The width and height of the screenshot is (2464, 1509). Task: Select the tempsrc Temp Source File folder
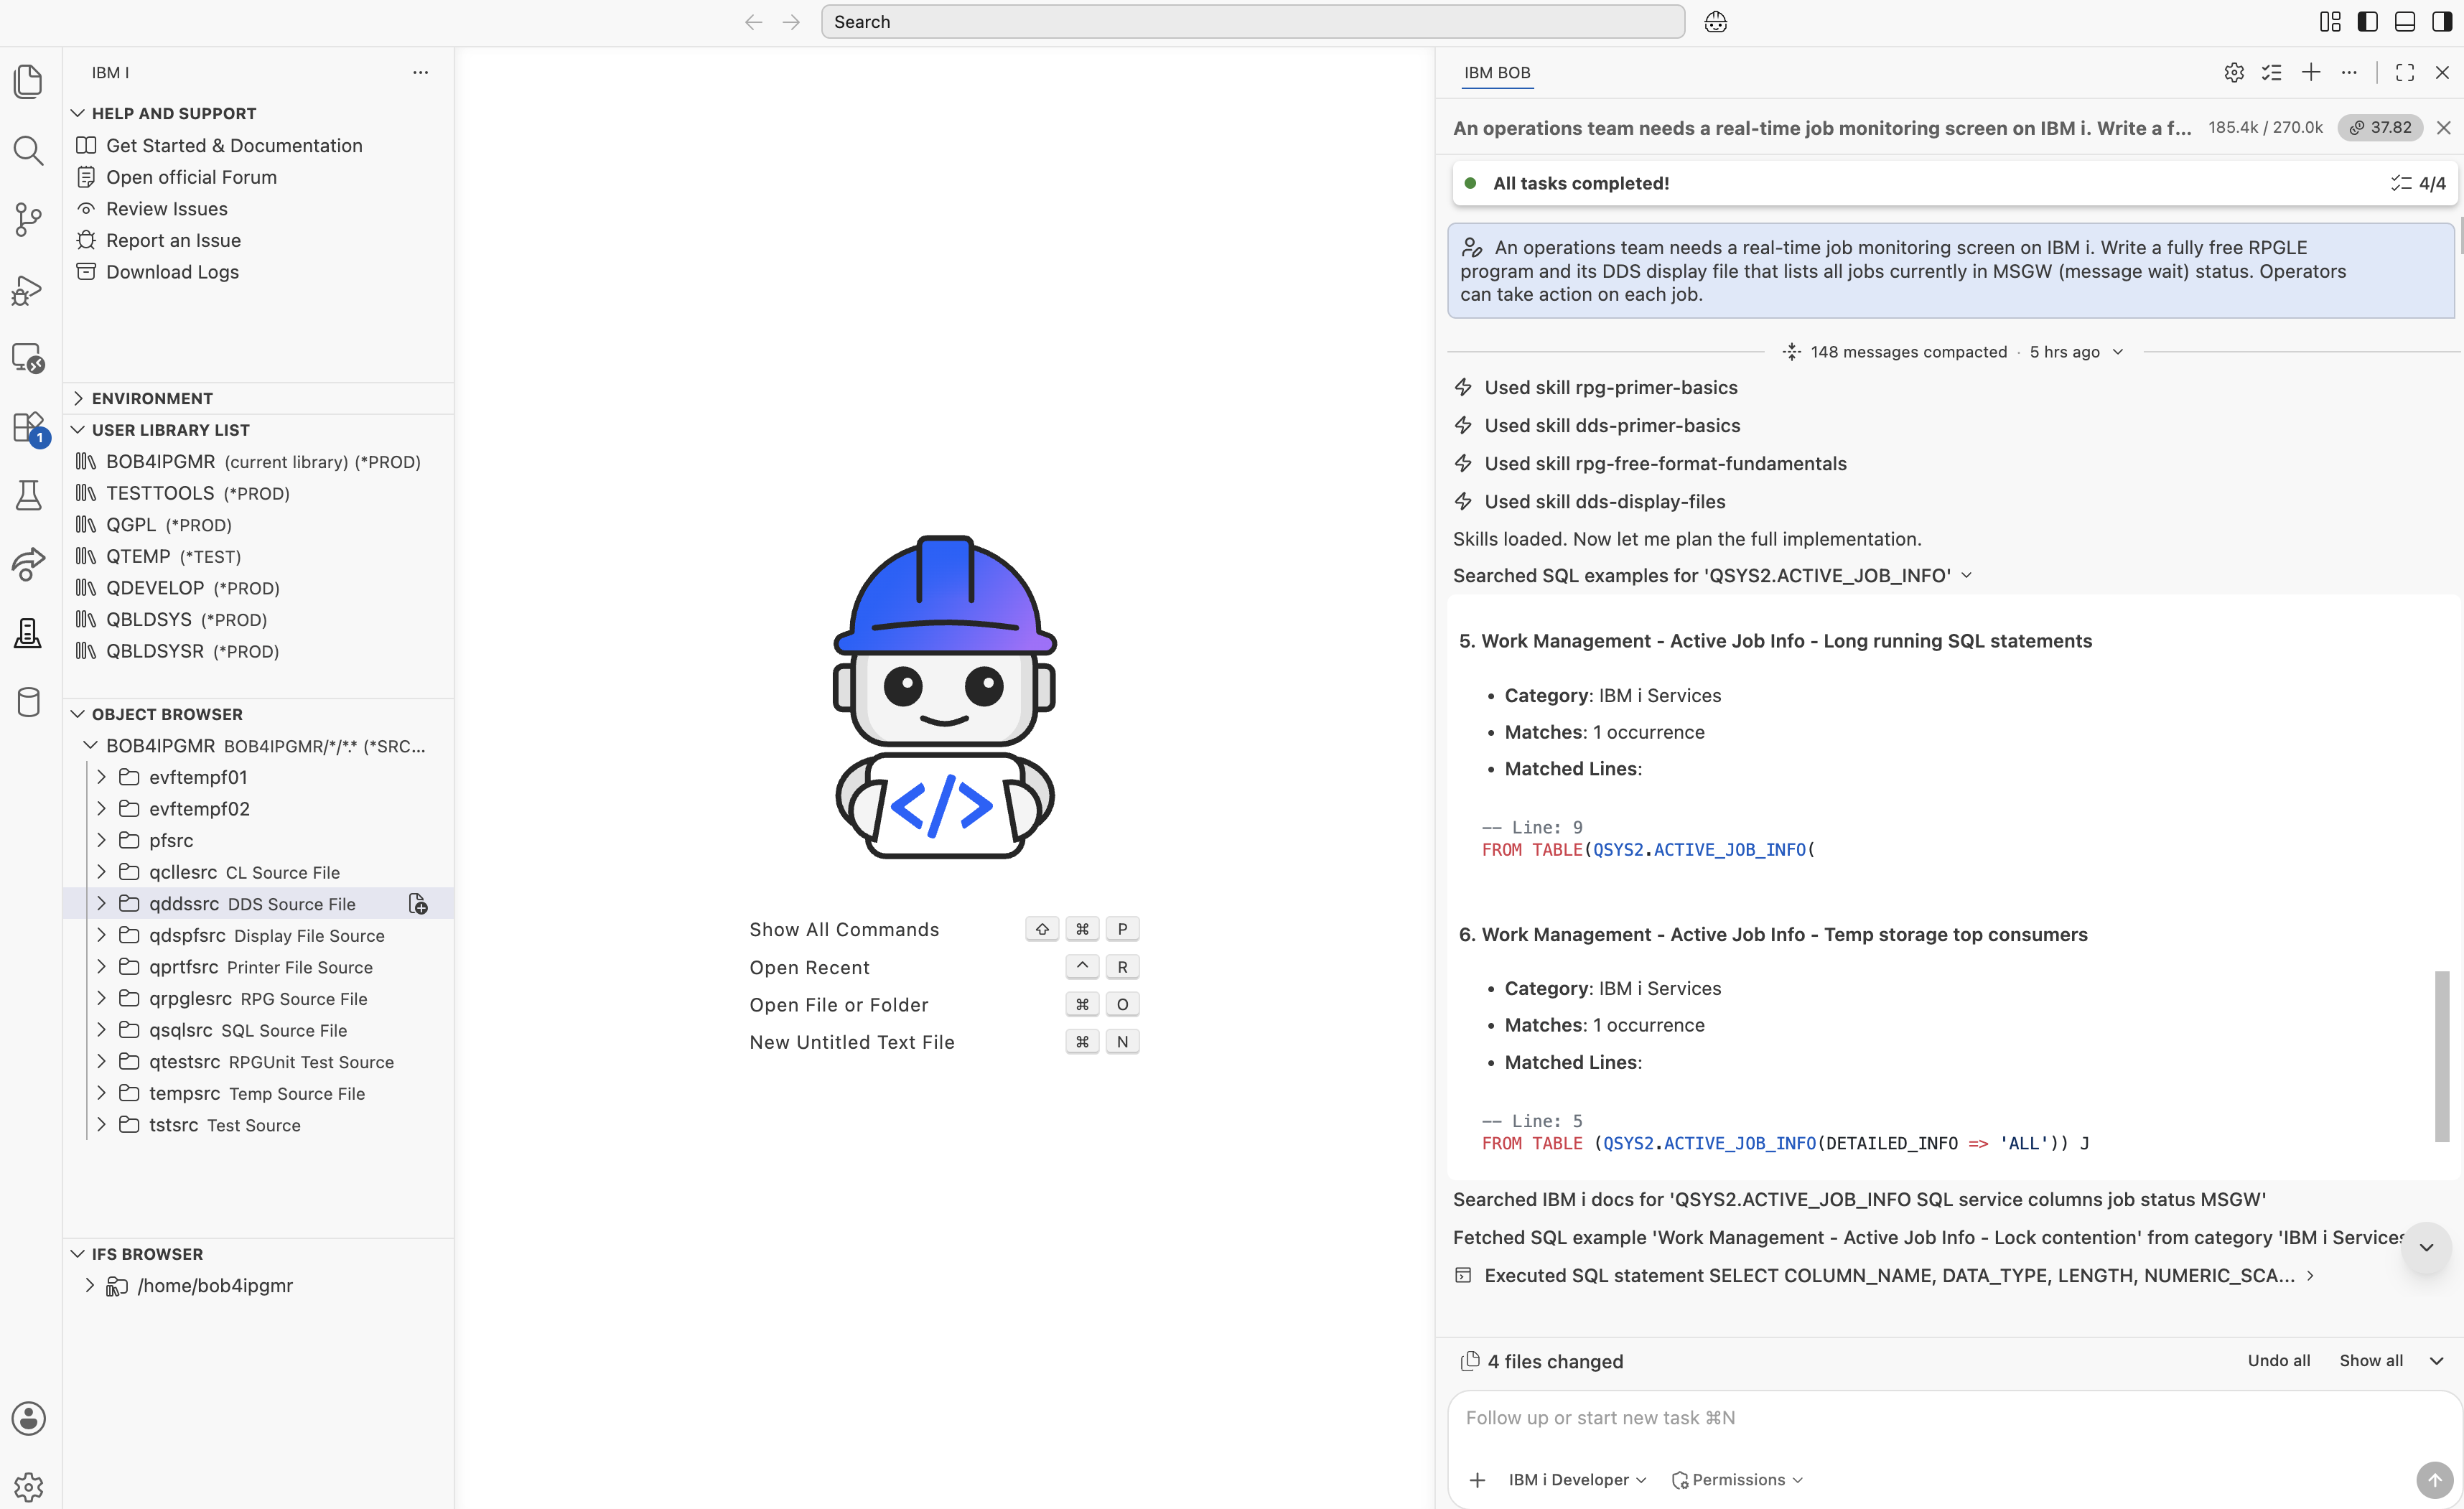coord(259,1093)
